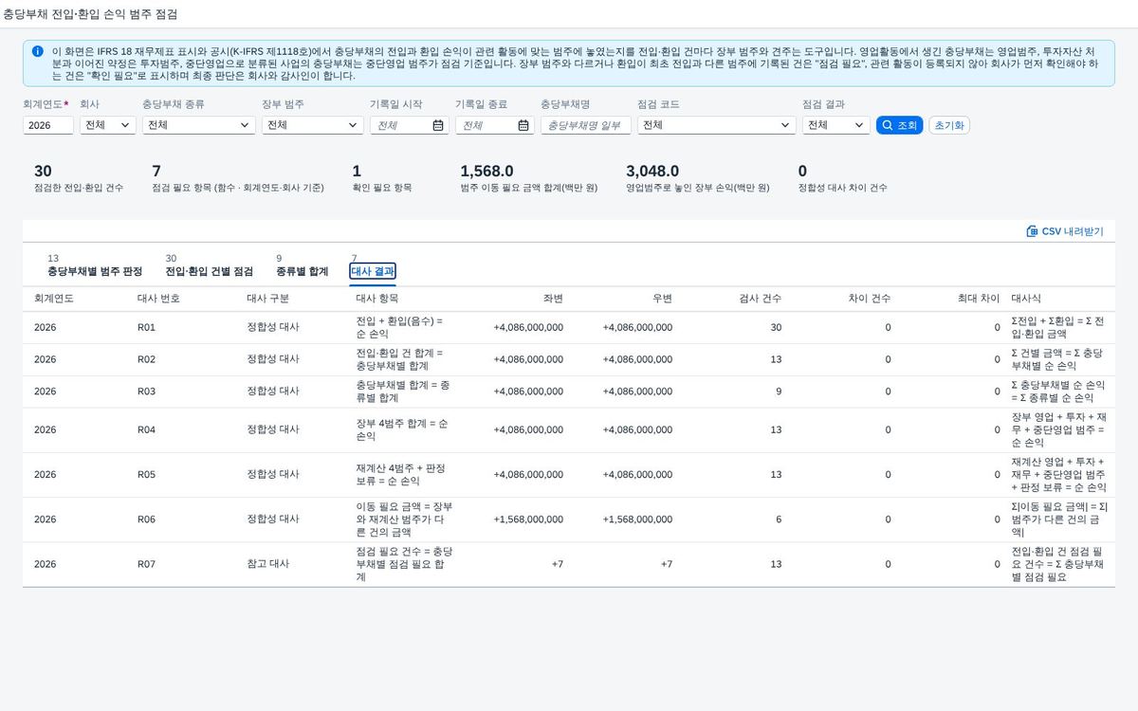The height and width of the screenshot is (711, 1138).
Task: Click 좌변 value +7 in row R07
Action: pyautogui.click(x=558, y=564)
